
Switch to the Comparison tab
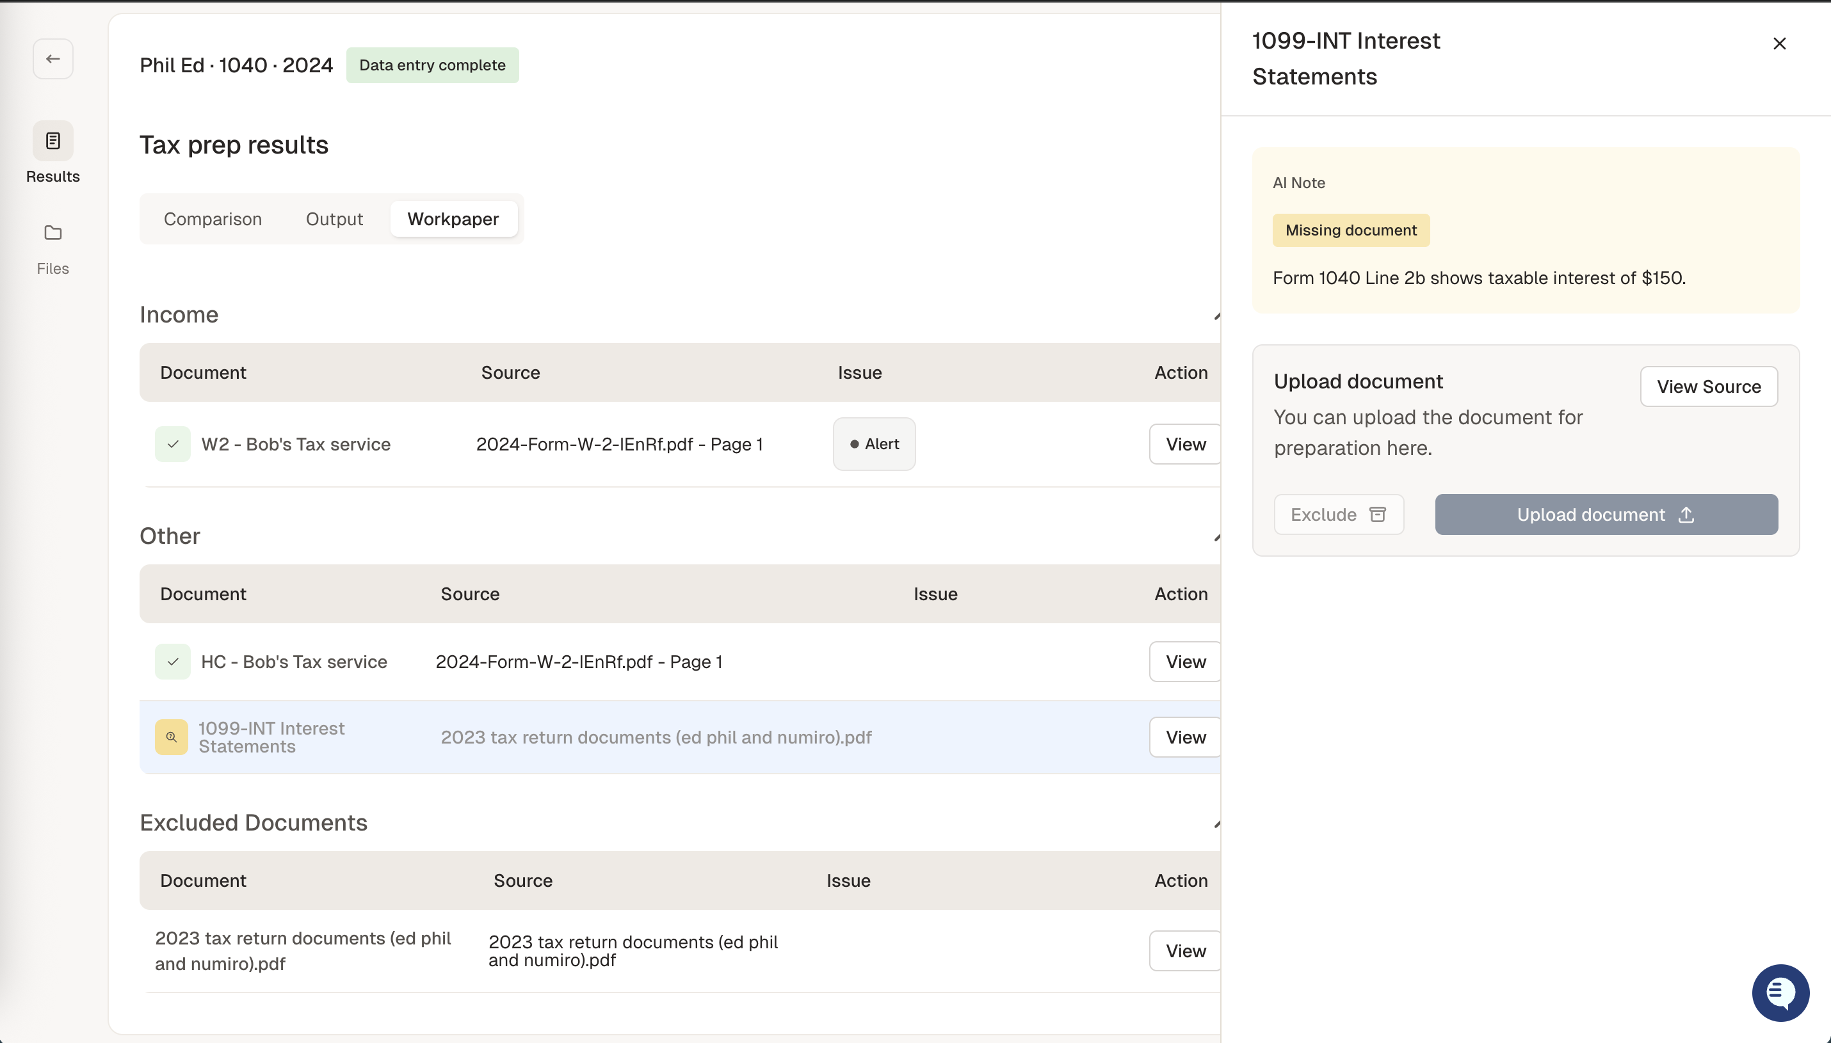point(213,219)
